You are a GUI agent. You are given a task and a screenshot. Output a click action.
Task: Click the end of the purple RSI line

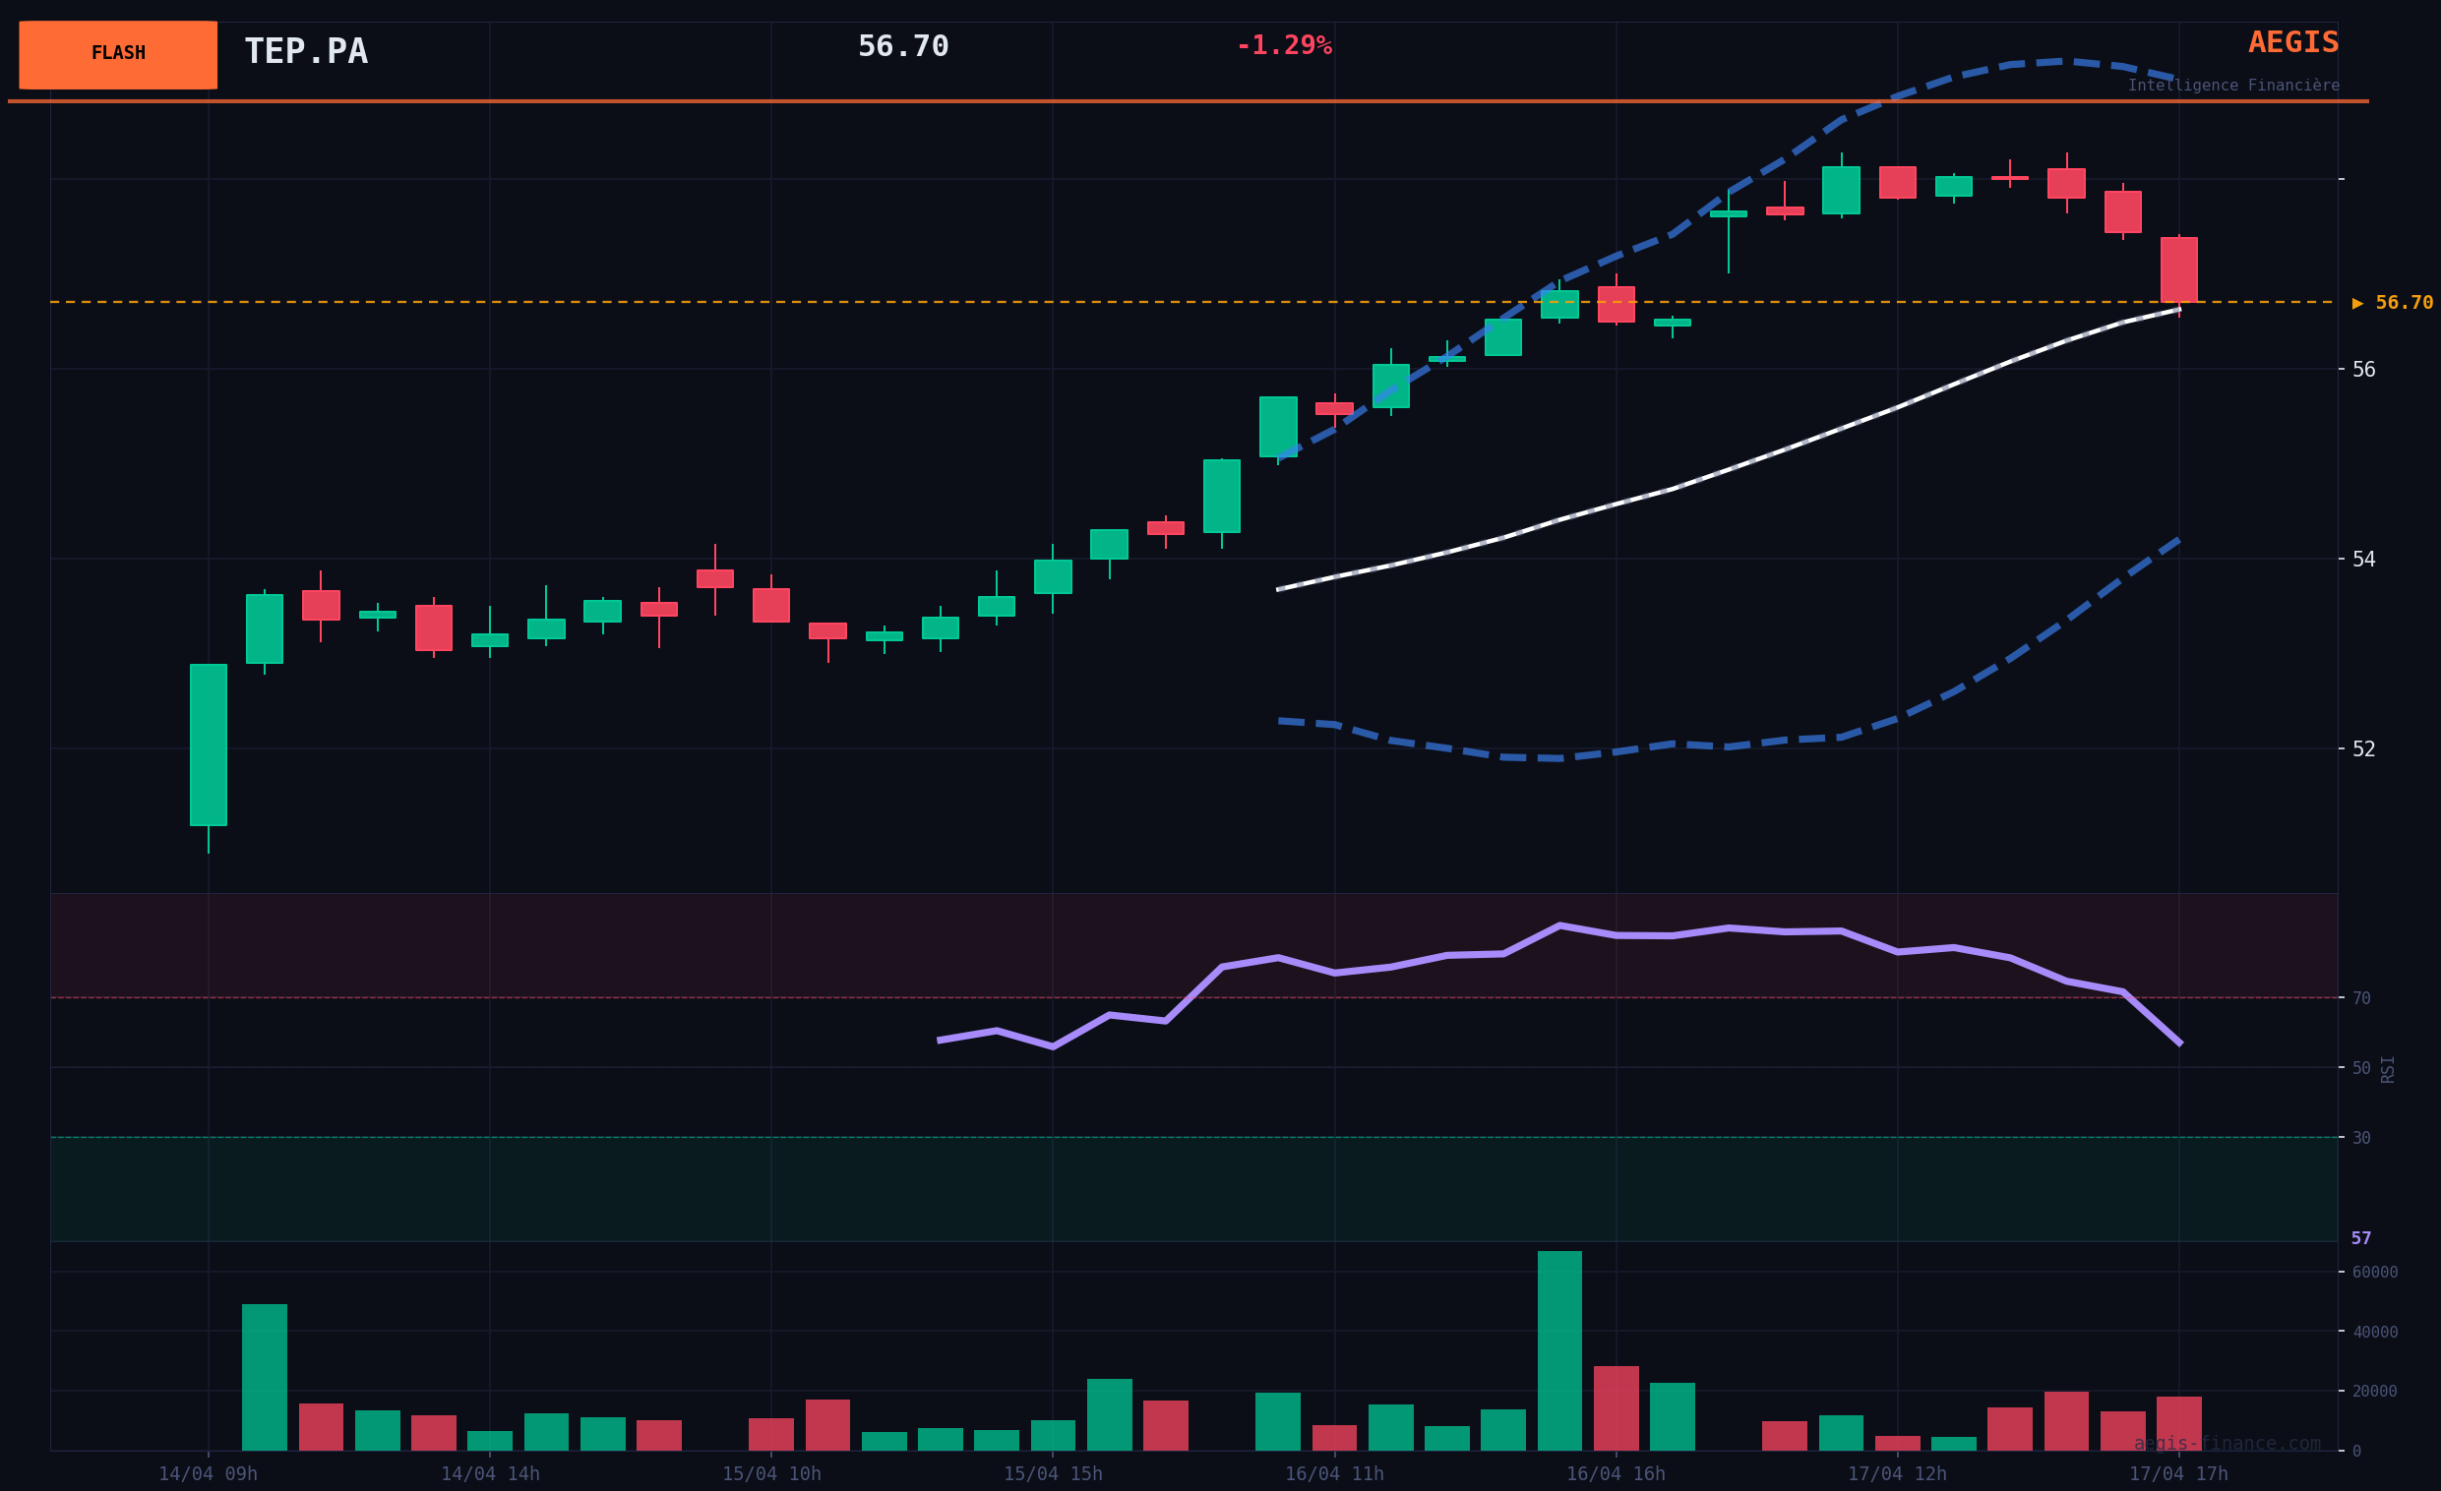coord(2178,1043)
